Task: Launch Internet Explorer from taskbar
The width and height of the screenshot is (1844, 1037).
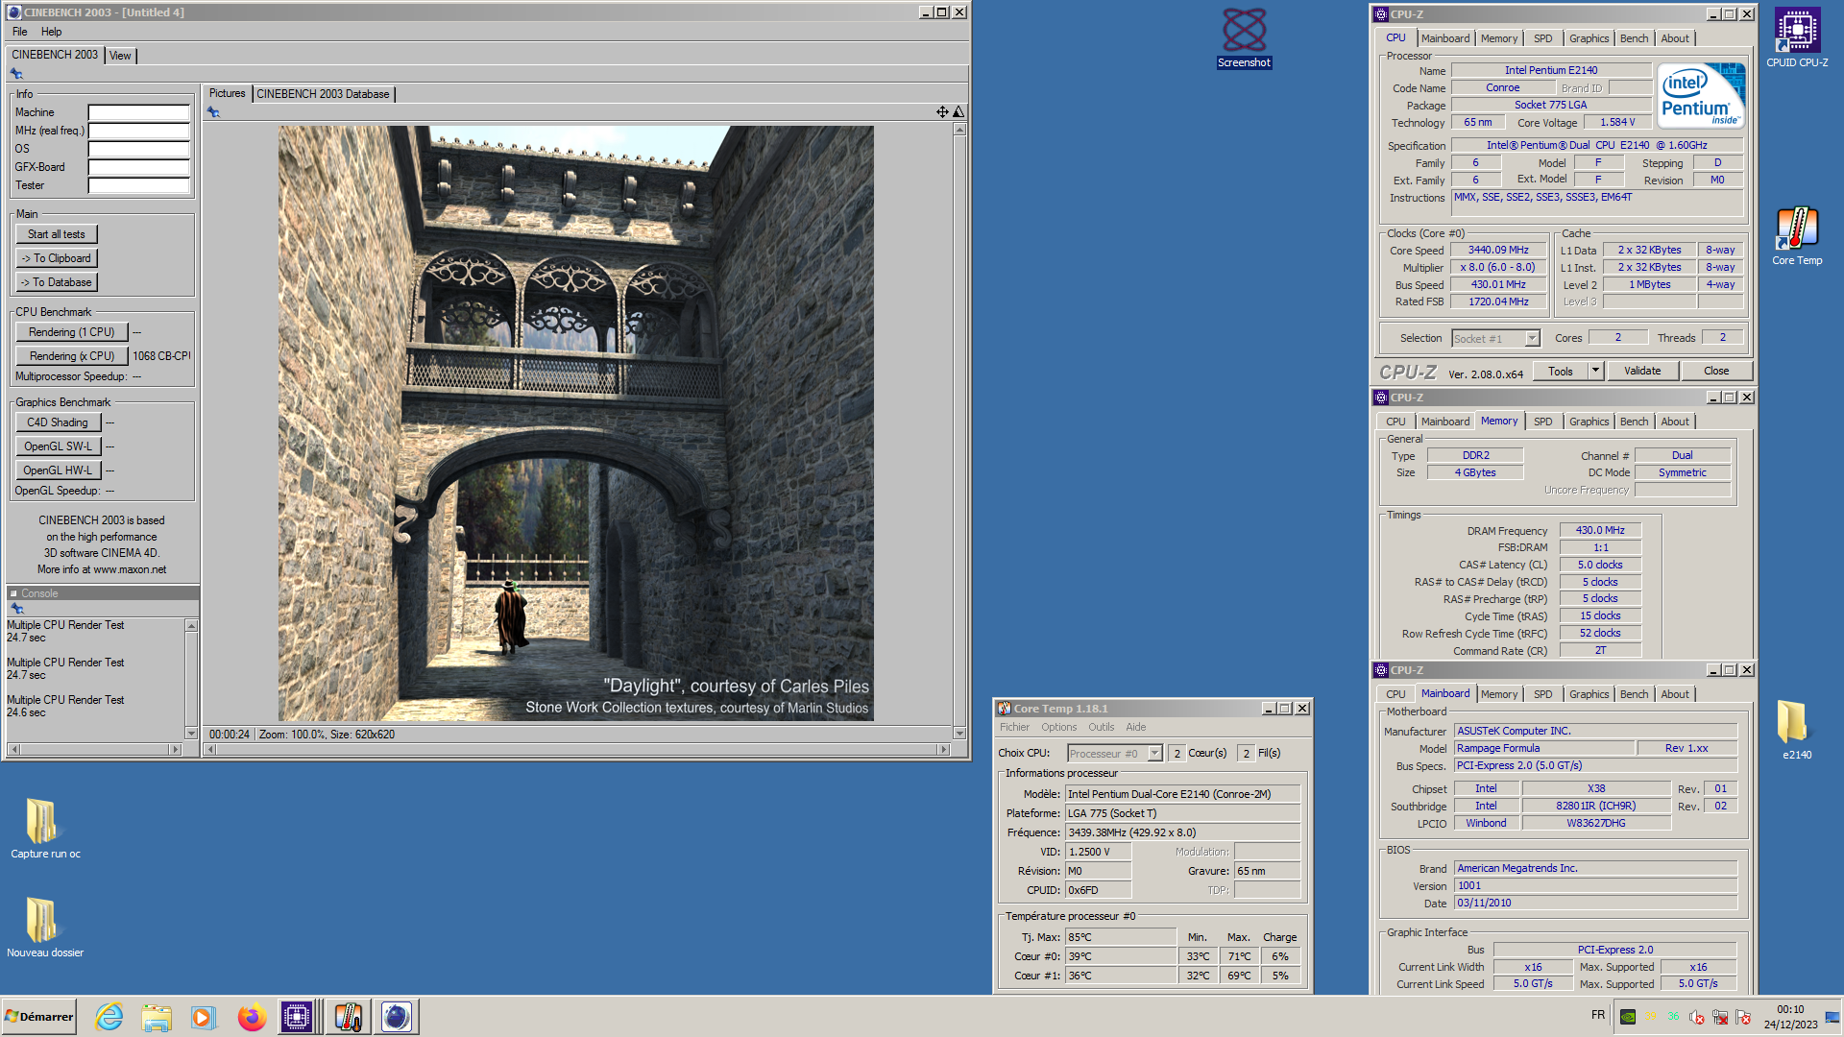Action: (x=109, y=1017)
